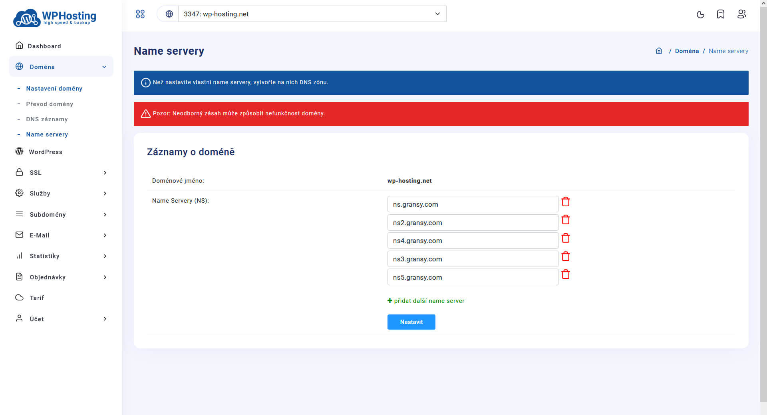
Task: Click the E-Mail envelope icon
Action: [x=19, y=235]
